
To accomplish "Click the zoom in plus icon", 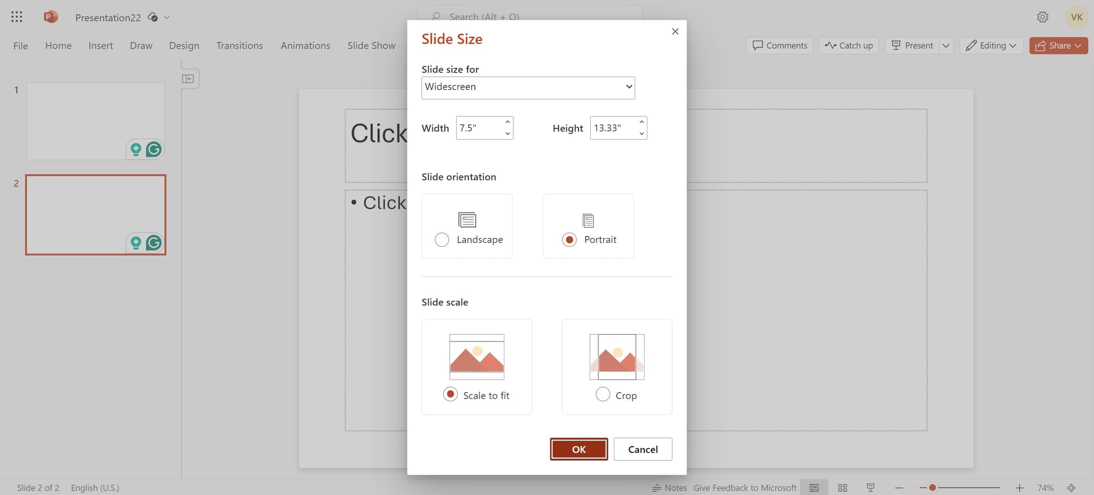I will tap(1019, 488).
